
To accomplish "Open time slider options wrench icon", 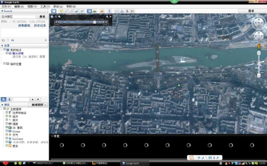I will pyautogui.click(x=107, y=17).
